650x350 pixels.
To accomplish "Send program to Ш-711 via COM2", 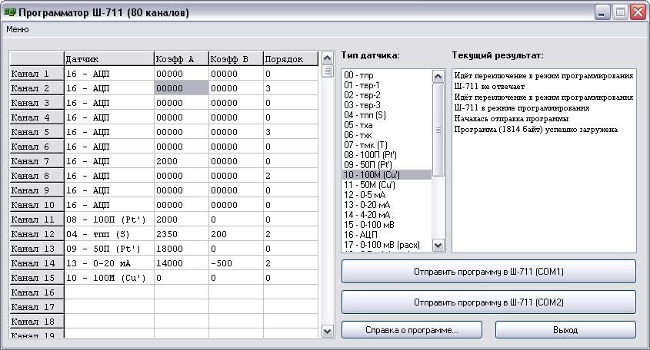I will click(488, 302).
